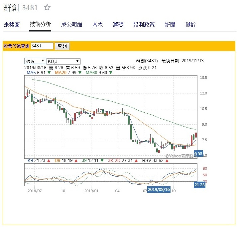The width and height of the screenshot is (237, 227).
Task: Click the stock code input field
Action: pyautogui.click(x=42, y=46)
